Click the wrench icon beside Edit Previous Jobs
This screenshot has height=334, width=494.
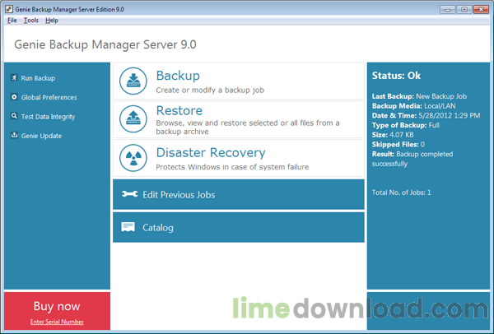coord(130,194)
